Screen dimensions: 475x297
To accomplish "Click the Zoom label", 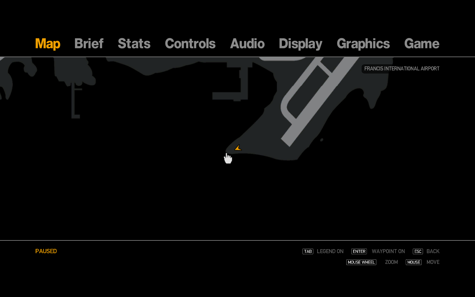I will pos(391,262).
